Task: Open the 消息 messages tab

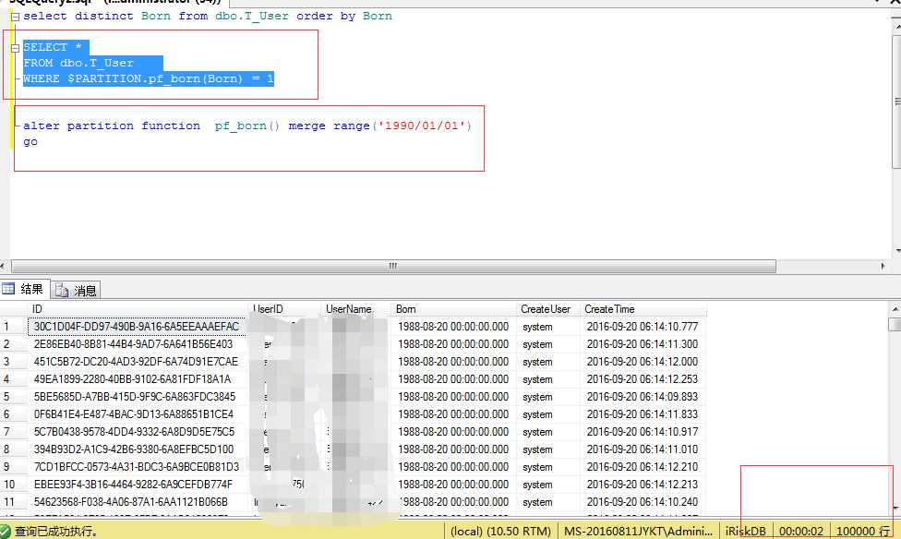Action: pos(77,290)
